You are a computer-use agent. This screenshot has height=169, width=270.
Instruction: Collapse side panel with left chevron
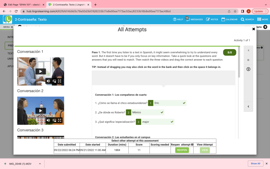click(248, 106)
